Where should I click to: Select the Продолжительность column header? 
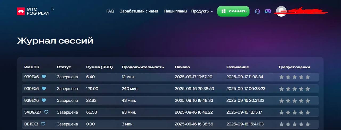[143, 67]
